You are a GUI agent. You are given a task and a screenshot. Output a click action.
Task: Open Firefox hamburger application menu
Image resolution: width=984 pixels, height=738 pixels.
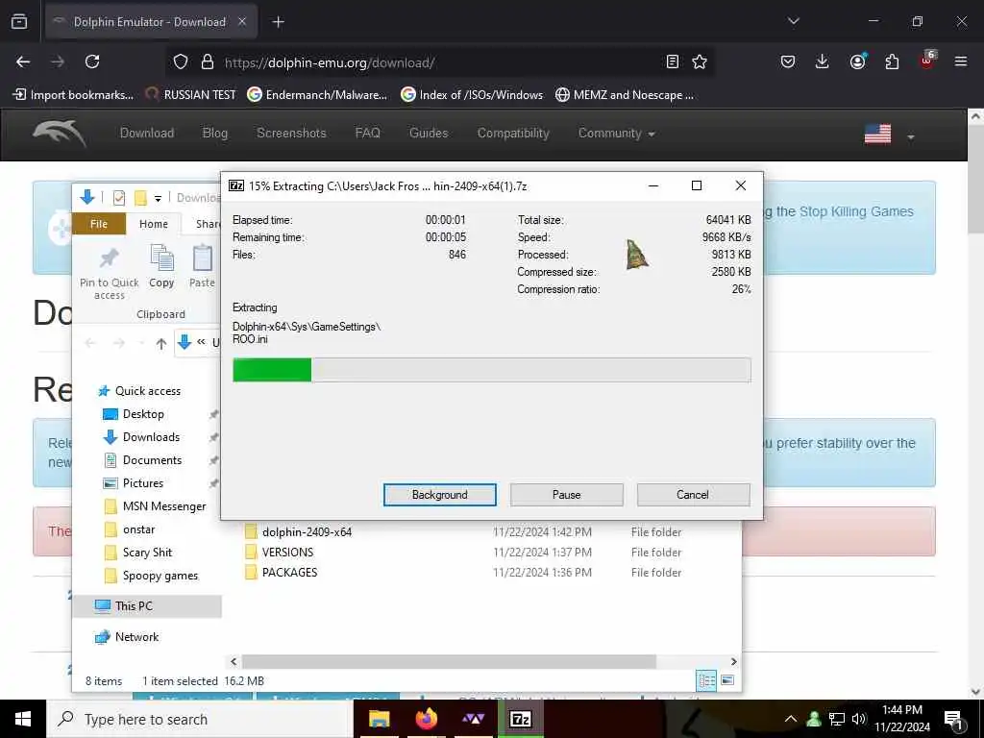click(x=960, y=61)
